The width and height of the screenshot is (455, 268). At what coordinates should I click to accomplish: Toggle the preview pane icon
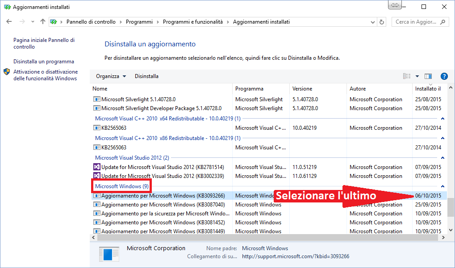(x=428, y=76)
